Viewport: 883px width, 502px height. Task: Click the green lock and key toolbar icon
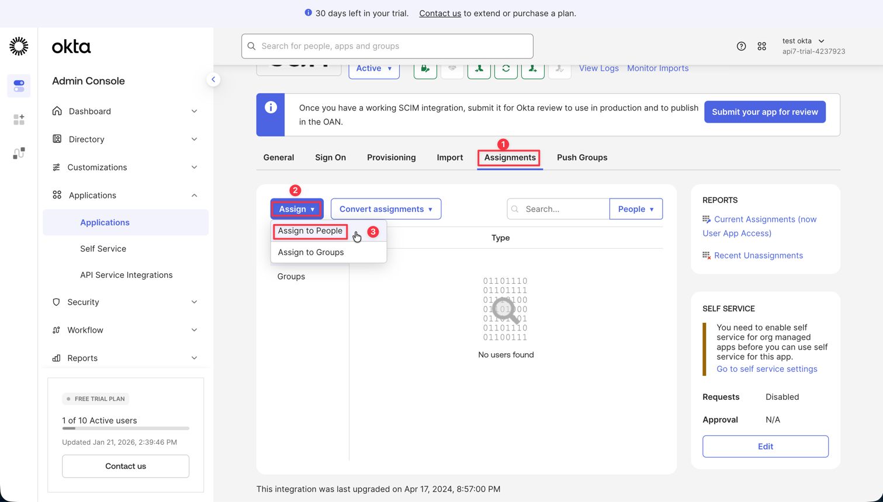click(x=425, y=69)
